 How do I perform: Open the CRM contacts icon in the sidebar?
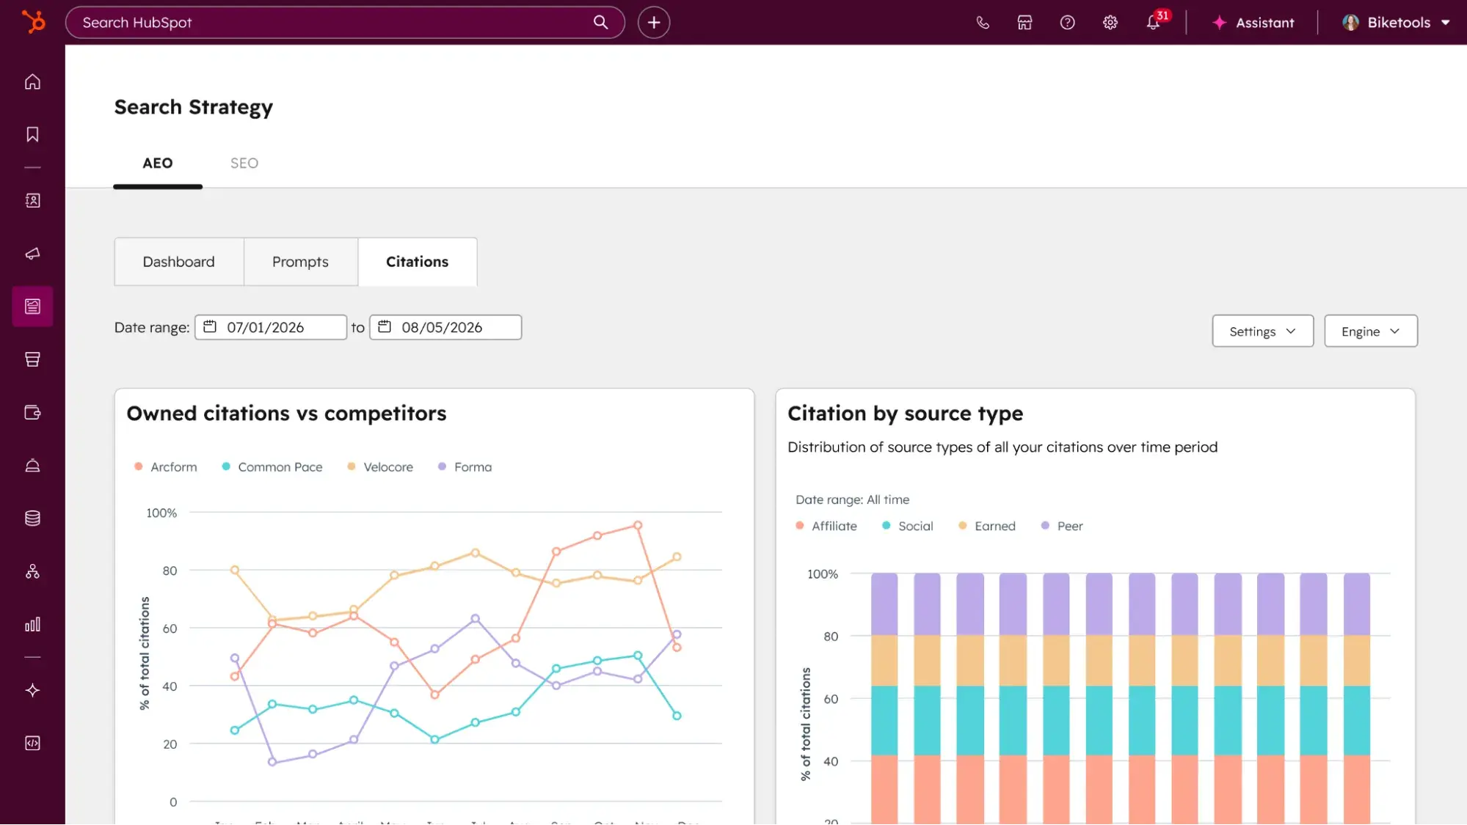[x=32, y=200]
